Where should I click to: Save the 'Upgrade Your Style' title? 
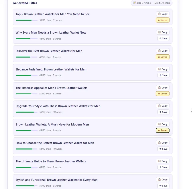(163, 112)
